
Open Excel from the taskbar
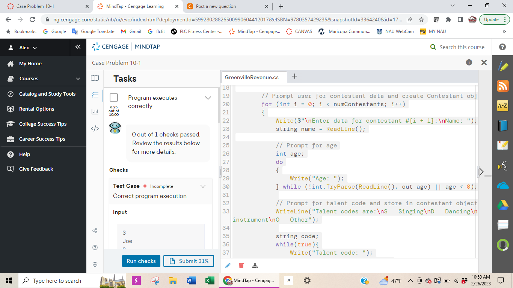click(209, 280)
